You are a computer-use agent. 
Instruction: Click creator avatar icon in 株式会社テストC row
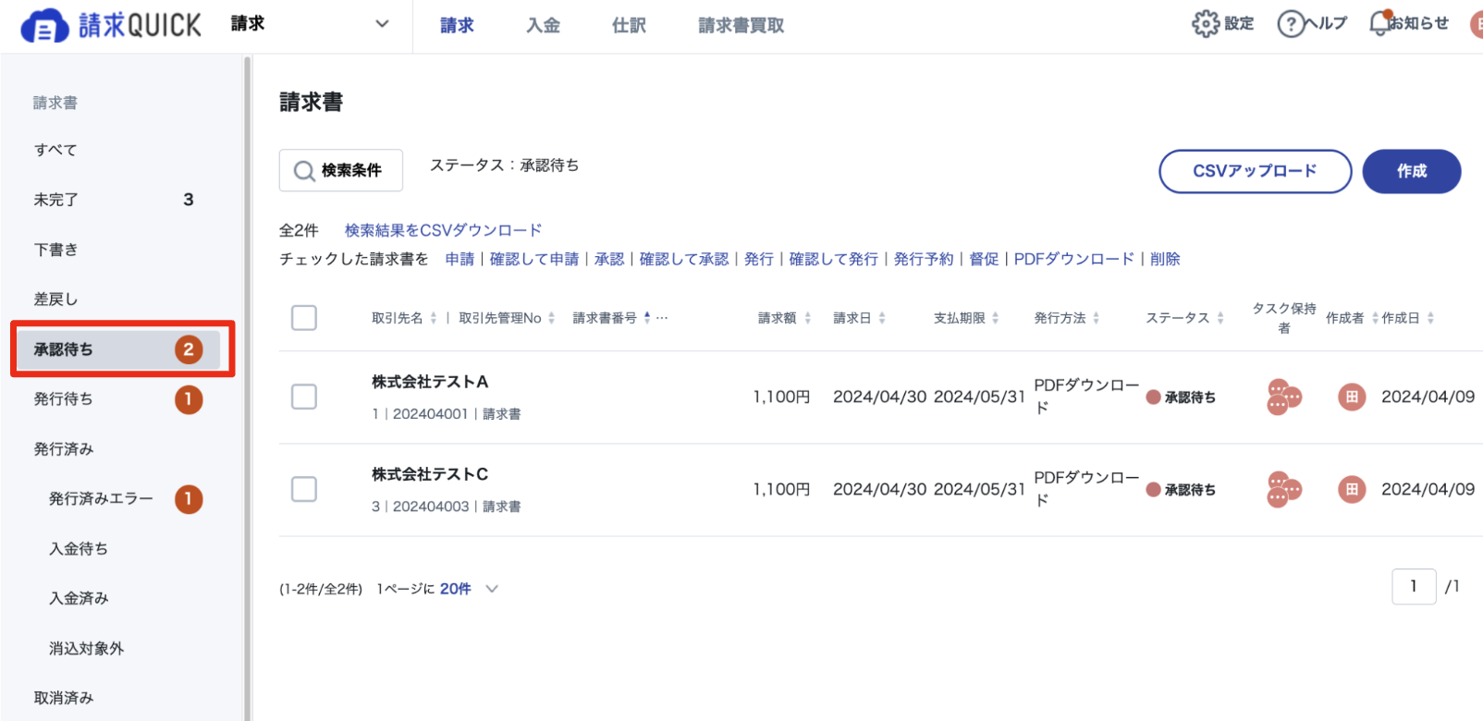1352,490
